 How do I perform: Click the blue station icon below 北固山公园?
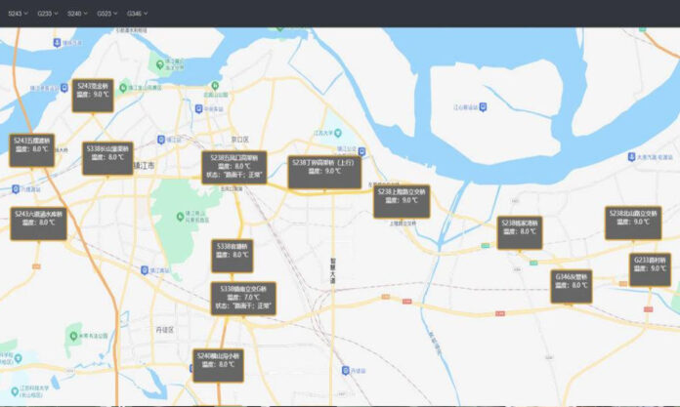point(198,108)
